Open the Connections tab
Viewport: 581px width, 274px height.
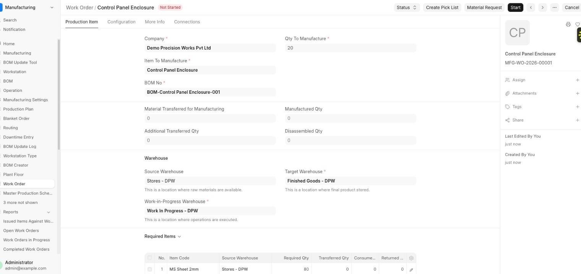187,22
